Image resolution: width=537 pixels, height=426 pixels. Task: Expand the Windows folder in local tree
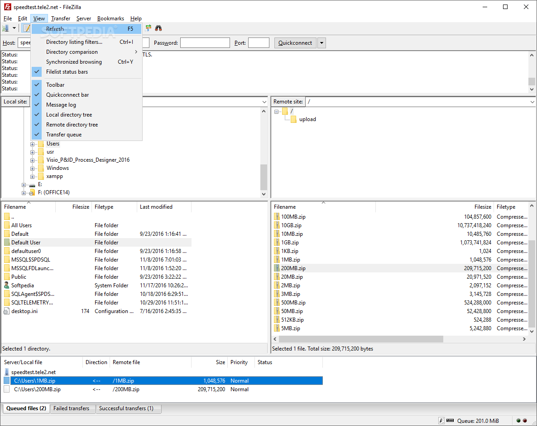(32, 169)
